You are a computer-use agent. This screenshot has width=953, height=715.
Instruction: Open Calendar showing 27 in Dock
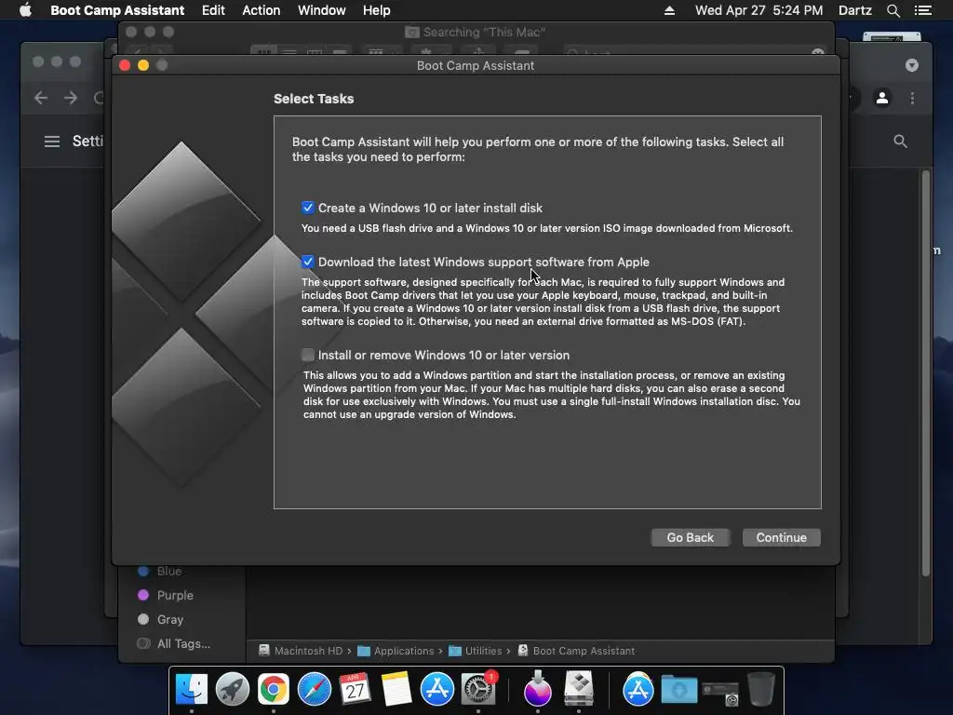[x=355, y=690]
